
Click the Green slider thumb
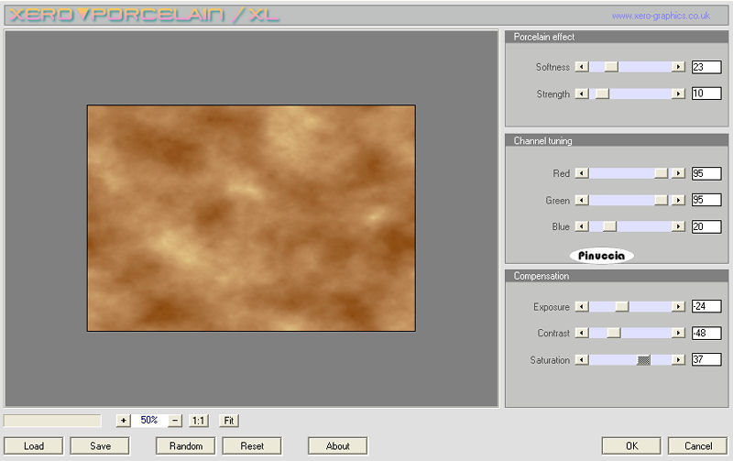661,200
